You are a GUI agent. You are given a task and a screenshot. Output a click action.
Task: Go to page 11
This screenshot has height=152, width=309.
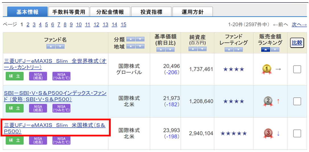tap(88, 25)
